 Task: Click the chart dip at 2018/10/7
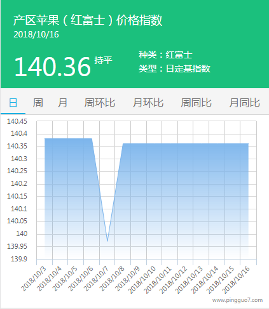[x=107, y=241]
